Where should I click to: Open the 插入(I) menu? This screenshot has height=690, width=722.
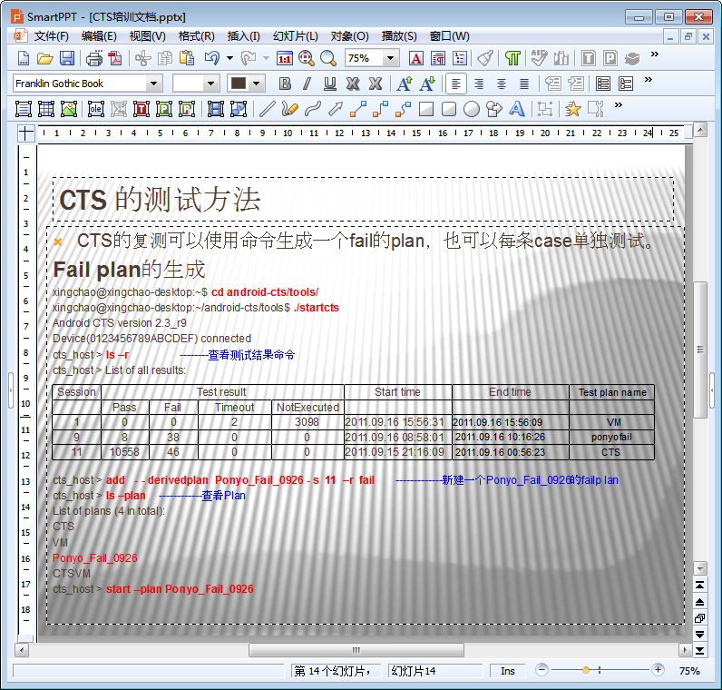(244, 36)
